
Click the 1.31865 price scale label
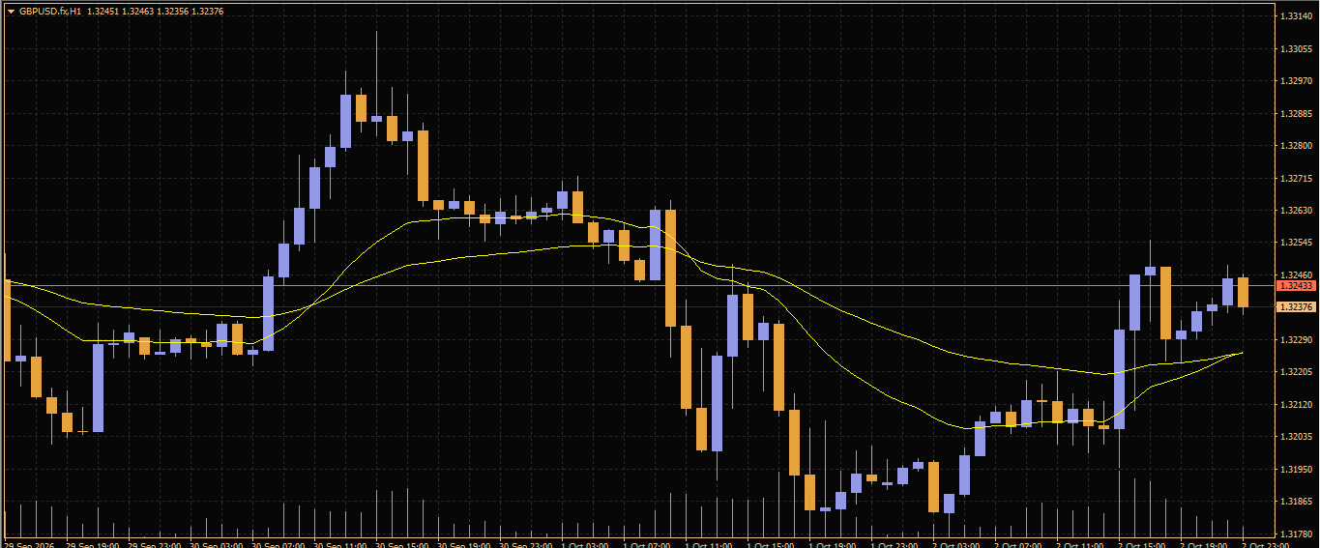[1296, 501]
